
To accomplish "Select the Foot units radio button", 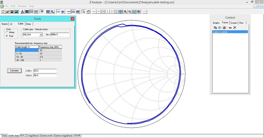I will 7,36.
